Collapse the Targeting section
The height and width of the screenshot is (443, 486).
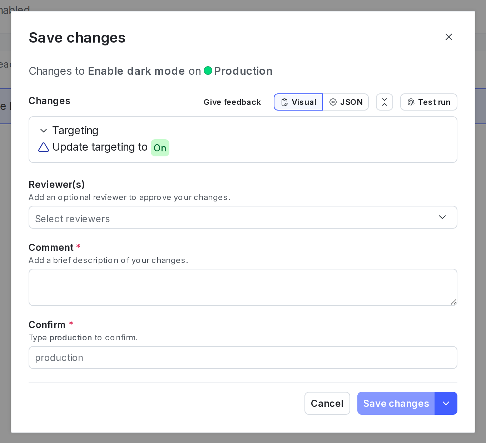(x=44, y=131)
